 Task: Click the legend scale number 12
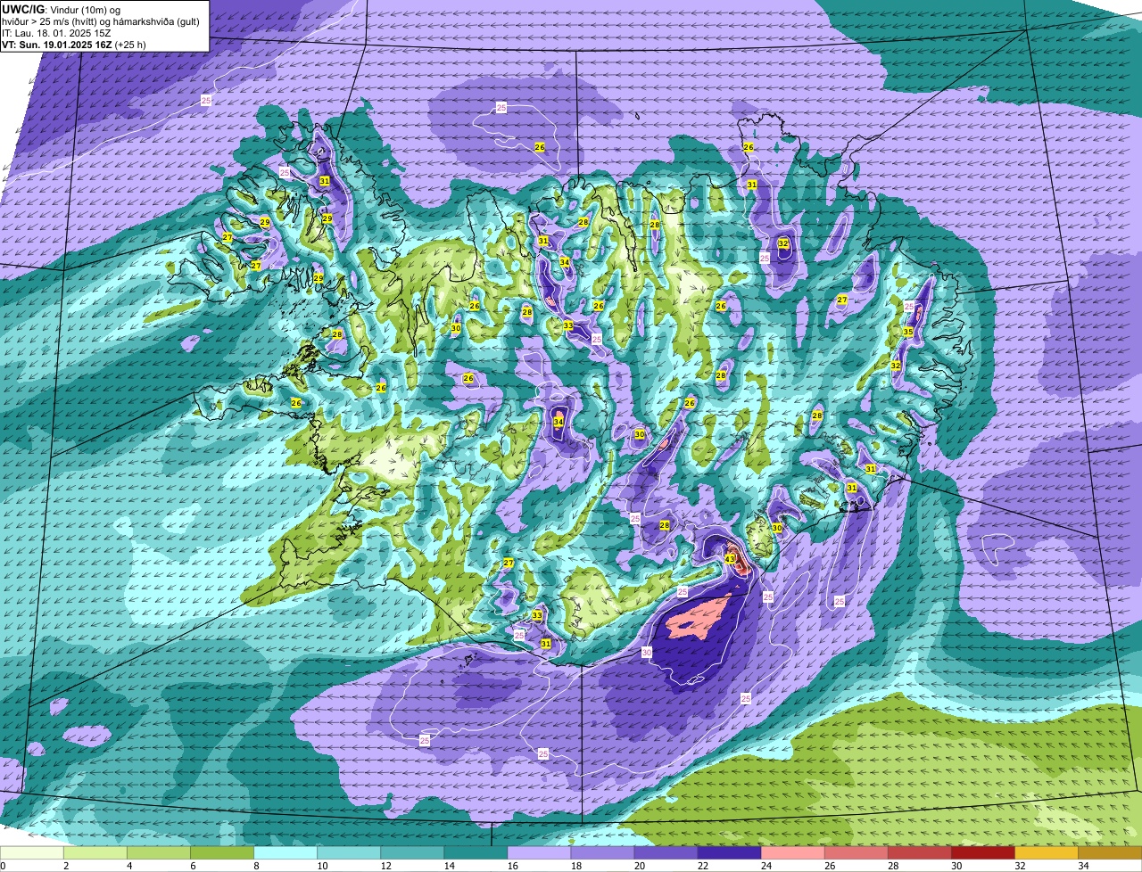[385, 866]
